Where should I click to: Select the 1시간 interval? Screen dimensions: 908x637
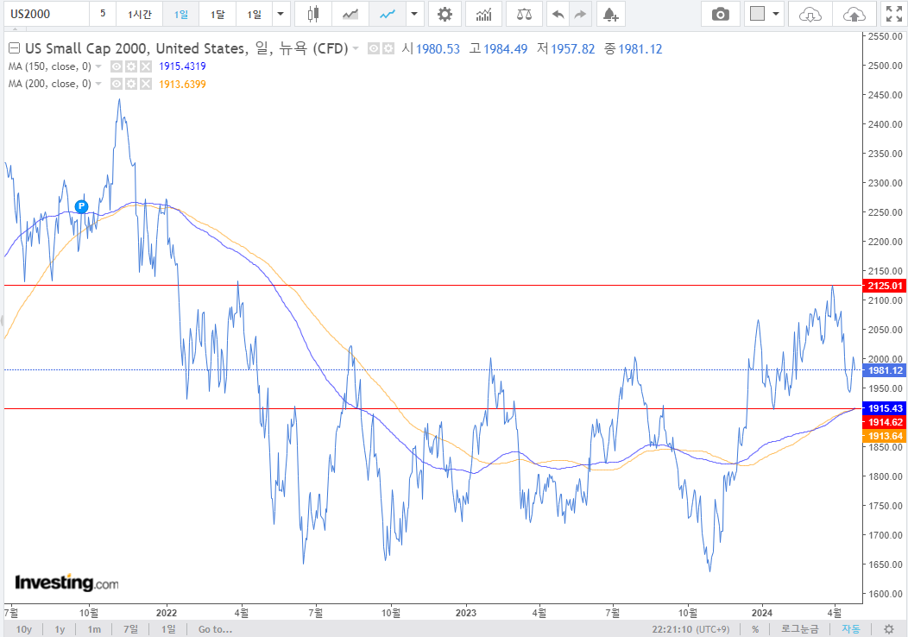point(140,14)
